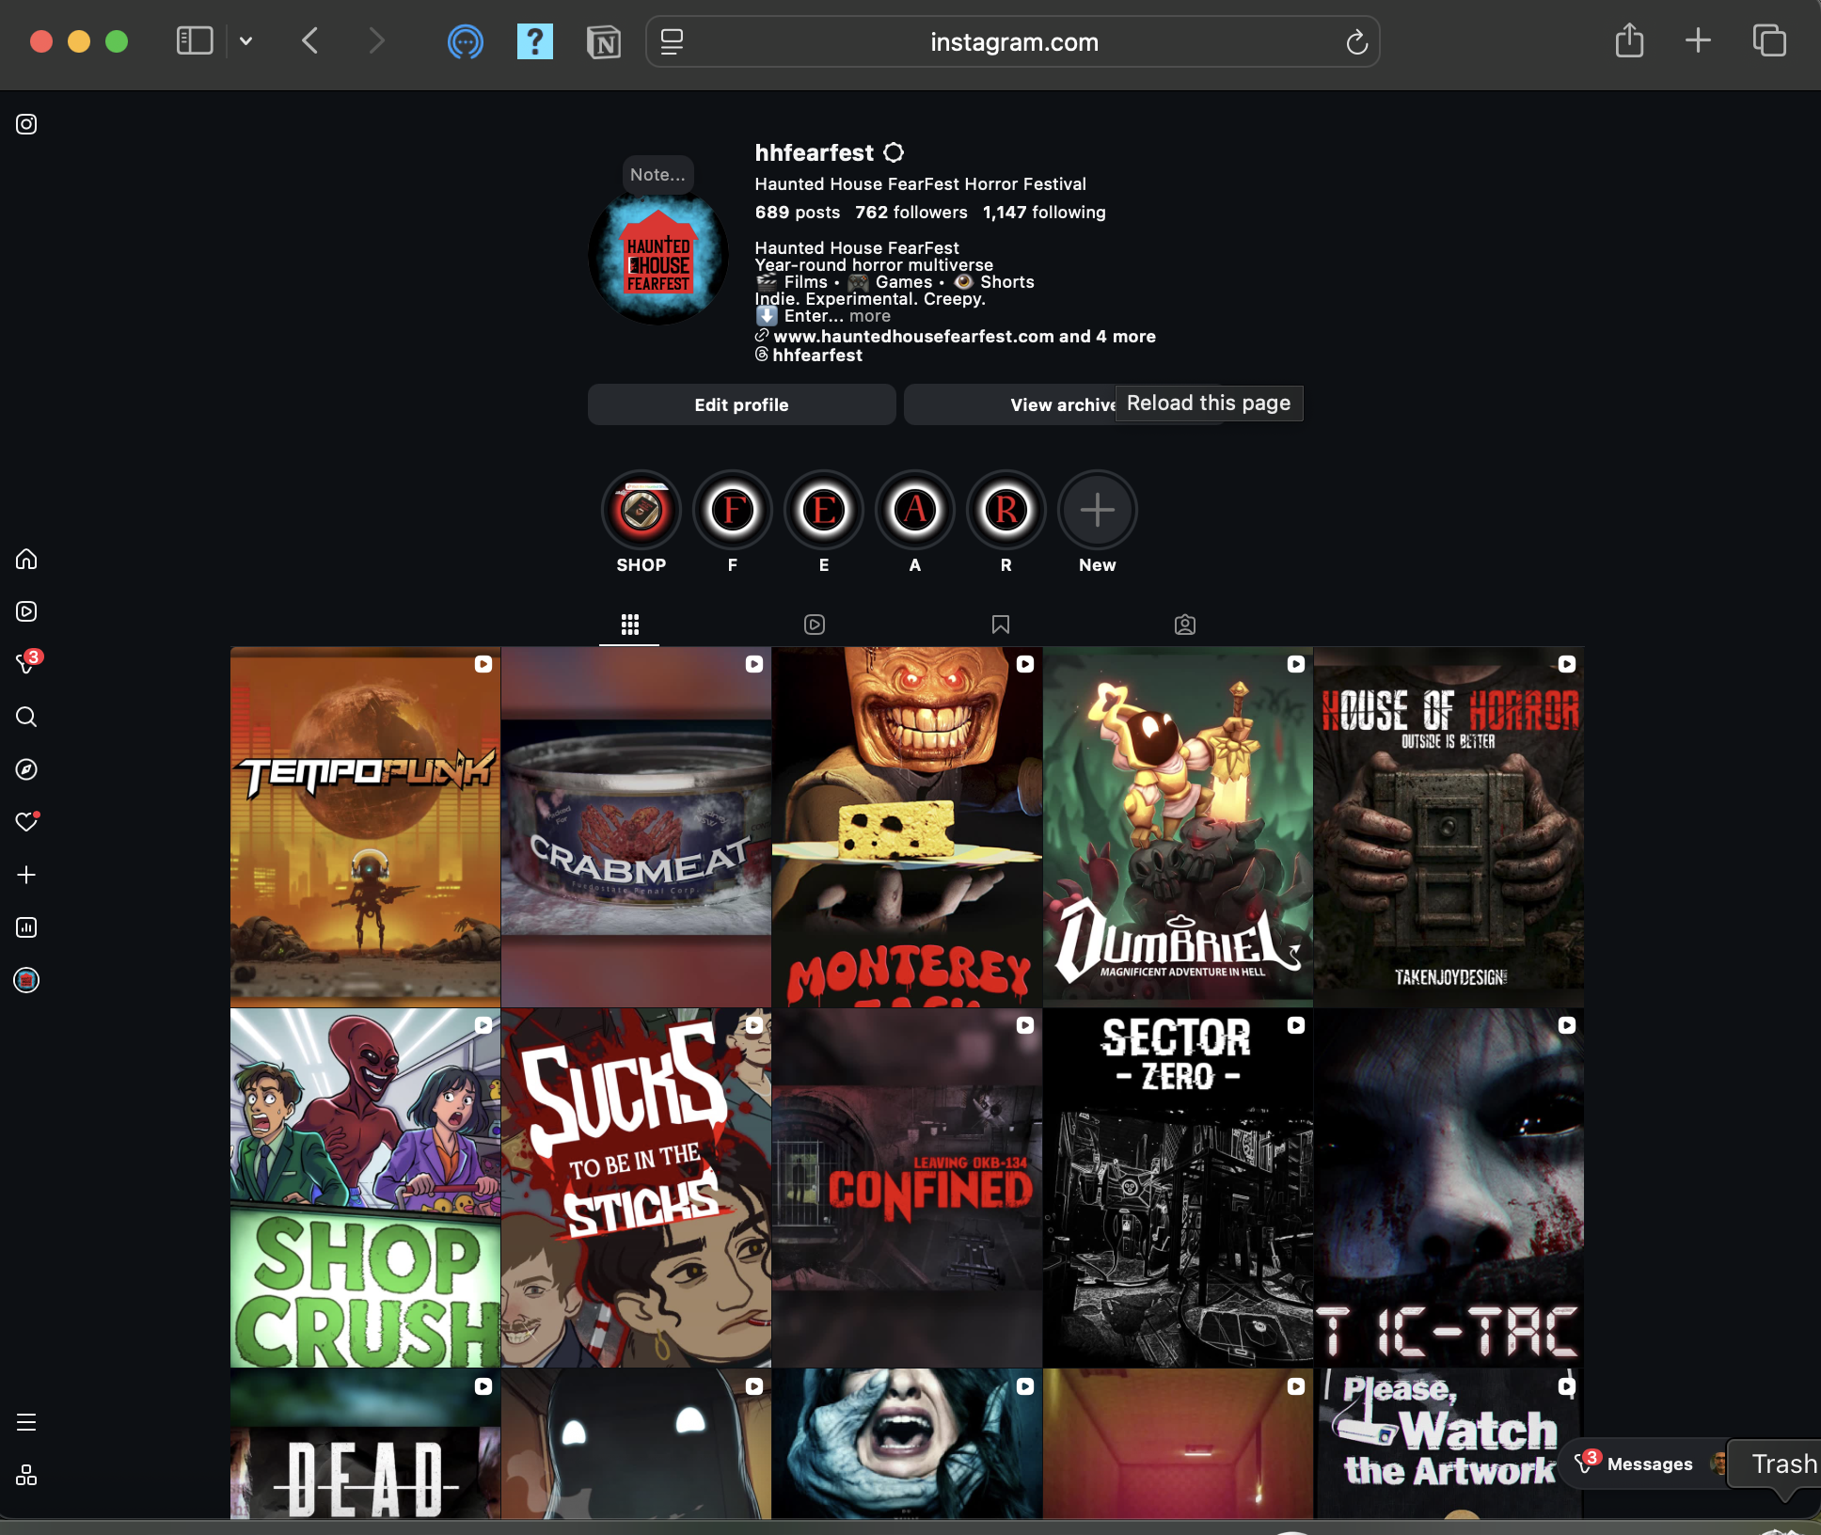Open the hamburger More menu
The height and width of the screenshot is (1535, 1821).
coord(26,1422)
